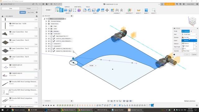Switch to the Tools tab
Screen dimensions: 199x112
point(88,7)
